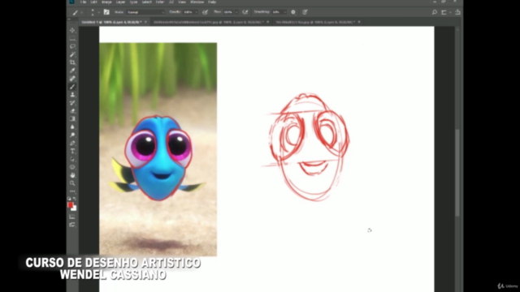Screen dimensions: 520x292
Task: Click the vertical canvas scrollbar
Action: tap(457, 172)
